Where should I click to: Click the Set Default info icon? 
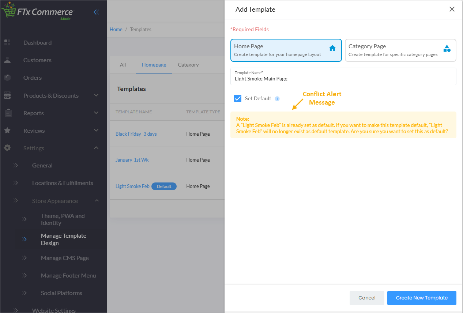pyautogui.click(x=277, y=99)
